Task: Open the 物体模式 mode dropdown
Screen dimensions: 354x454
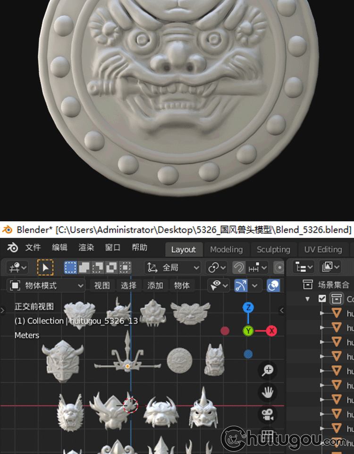Action: pyautogui.click(x=46, y=286)
